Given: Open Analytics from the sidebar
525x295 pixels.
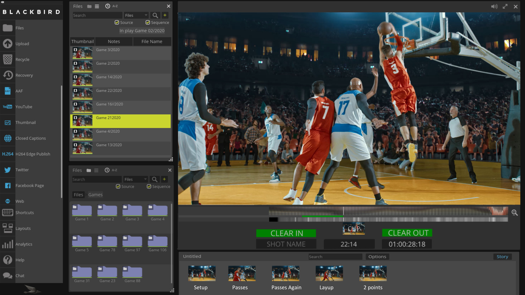Looking at the screenshot, I should (8, 244).
